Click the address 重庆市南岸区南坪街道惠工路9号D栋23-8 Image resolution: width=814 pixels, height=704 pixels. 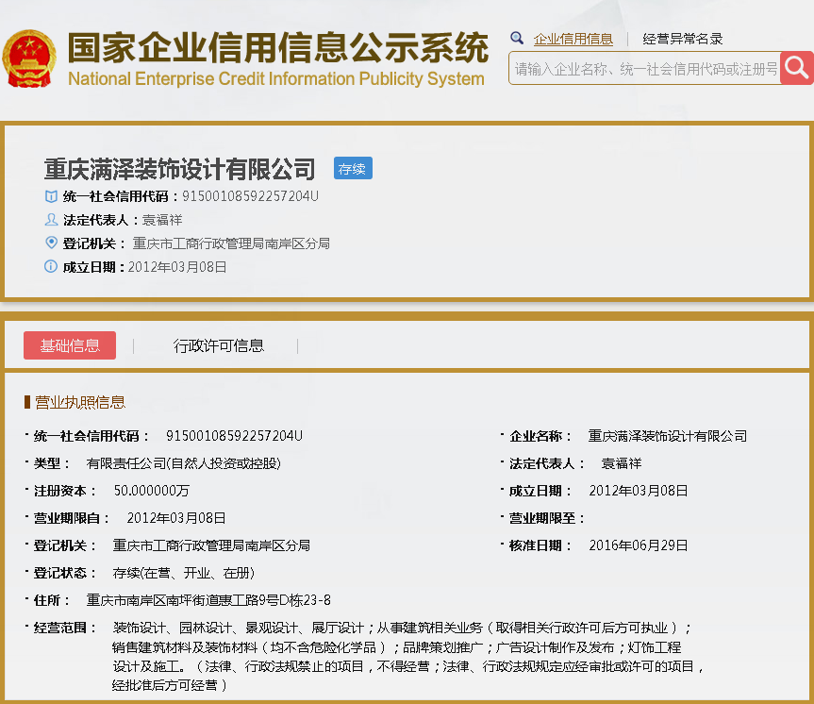pos(208,600)
